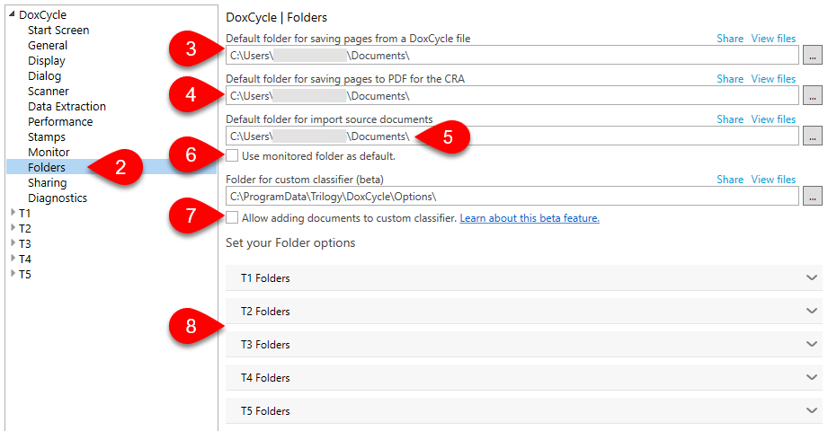This screenshot has height=431, width=828.
Task: Click browse button for PDF for the CRA folder
Action: click(x=812, y=95)
